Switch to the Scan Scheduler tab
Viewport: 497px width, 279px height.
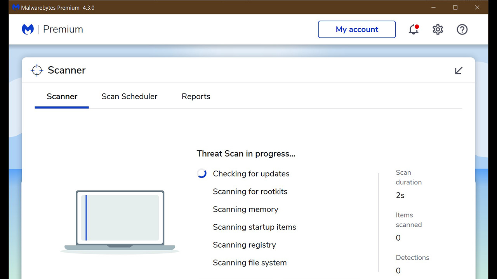(129, 96)
